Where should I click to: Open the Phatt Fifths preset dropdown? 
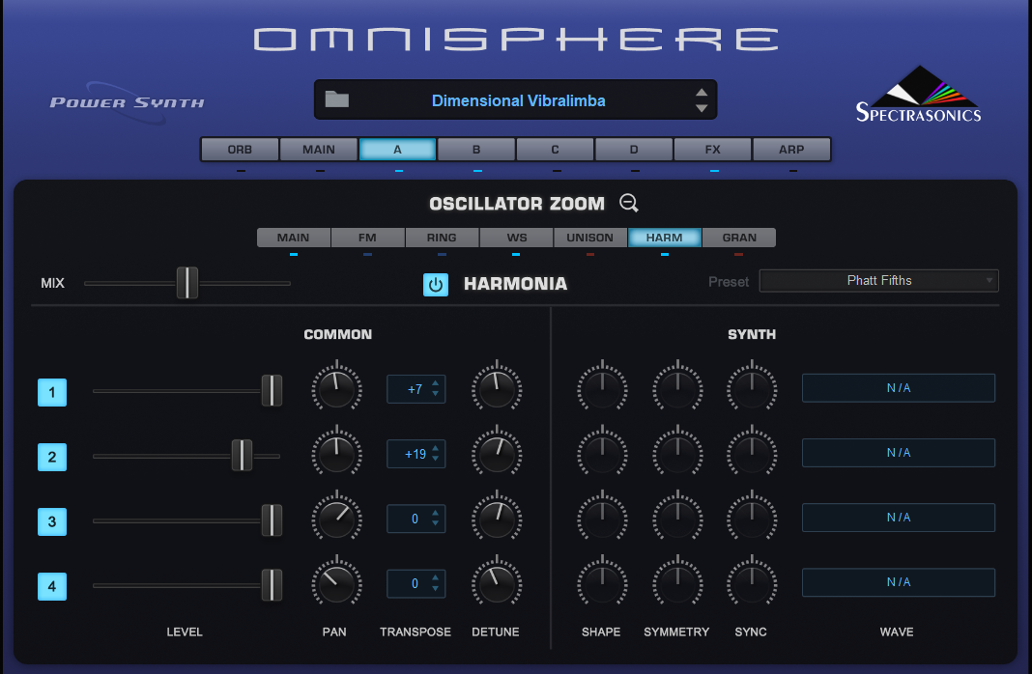878,281
